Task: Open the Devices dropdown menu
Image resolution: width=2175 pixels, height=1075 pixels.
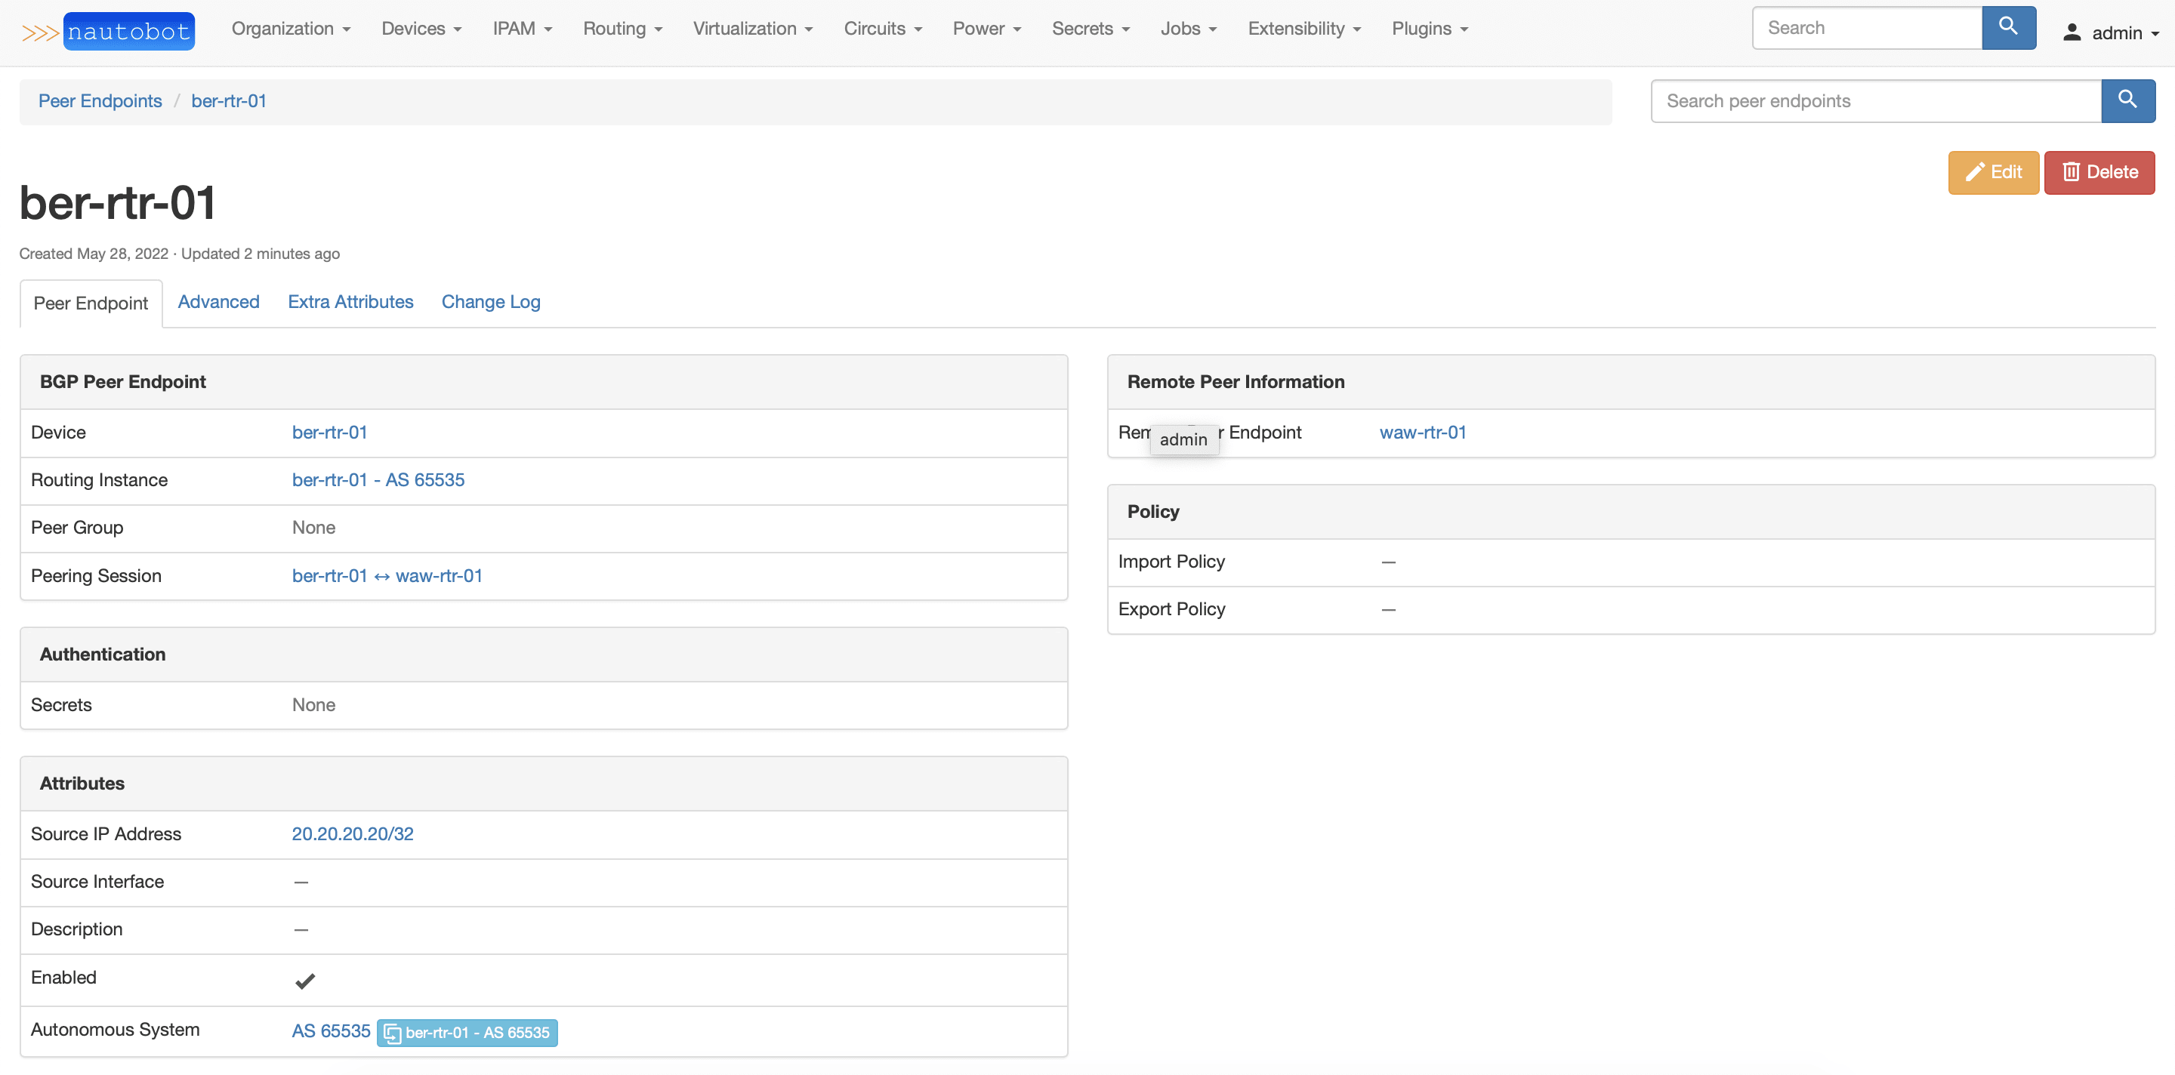Action: [x=421, y=29]
